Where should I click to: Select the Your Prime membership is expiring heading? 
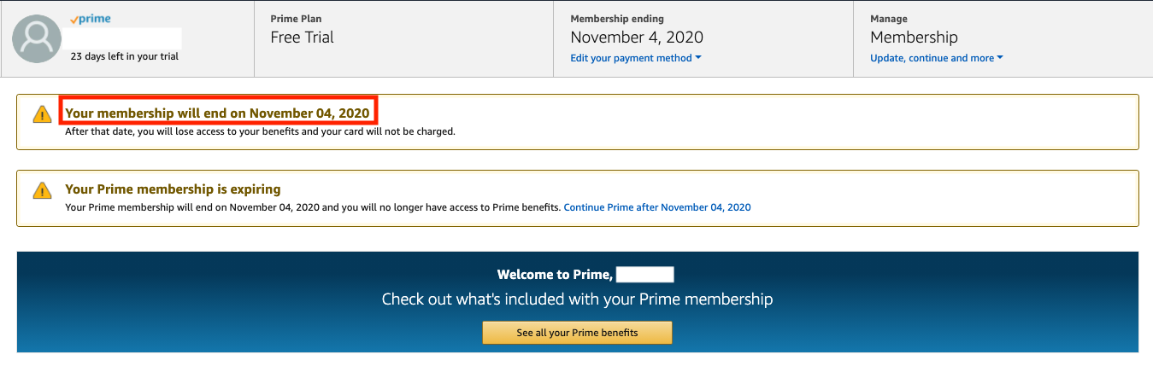pyautogui.click(x=173, y=189)
